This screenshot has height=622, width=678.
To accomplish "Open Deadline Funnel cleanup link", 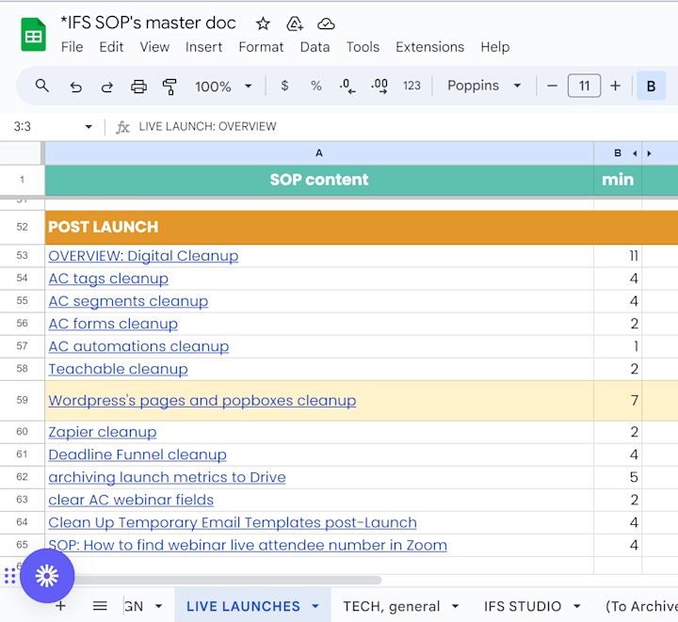I will [137, 455].
